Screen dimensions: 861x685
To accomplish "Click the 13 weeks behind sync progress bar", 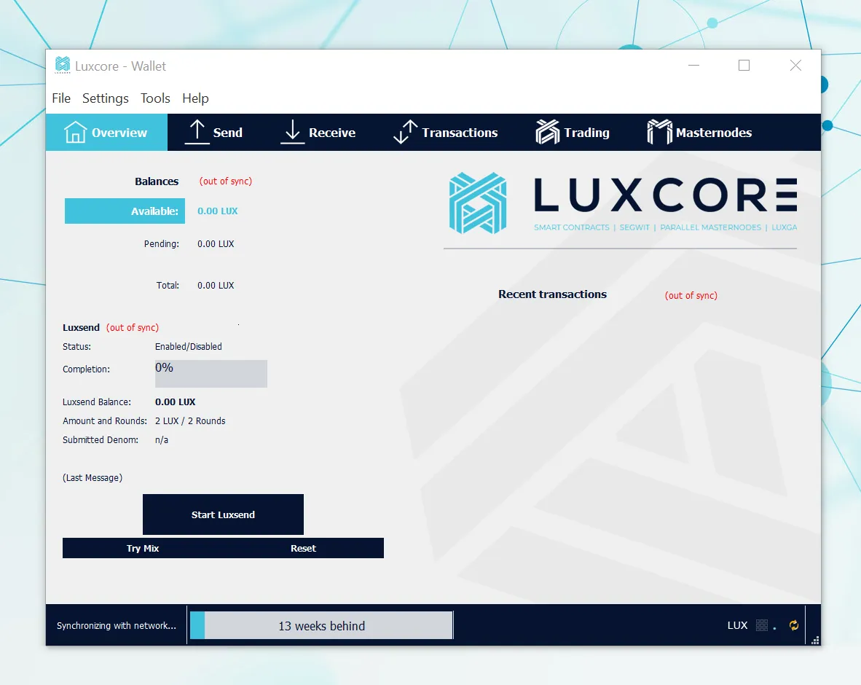I will coord(322,626).
